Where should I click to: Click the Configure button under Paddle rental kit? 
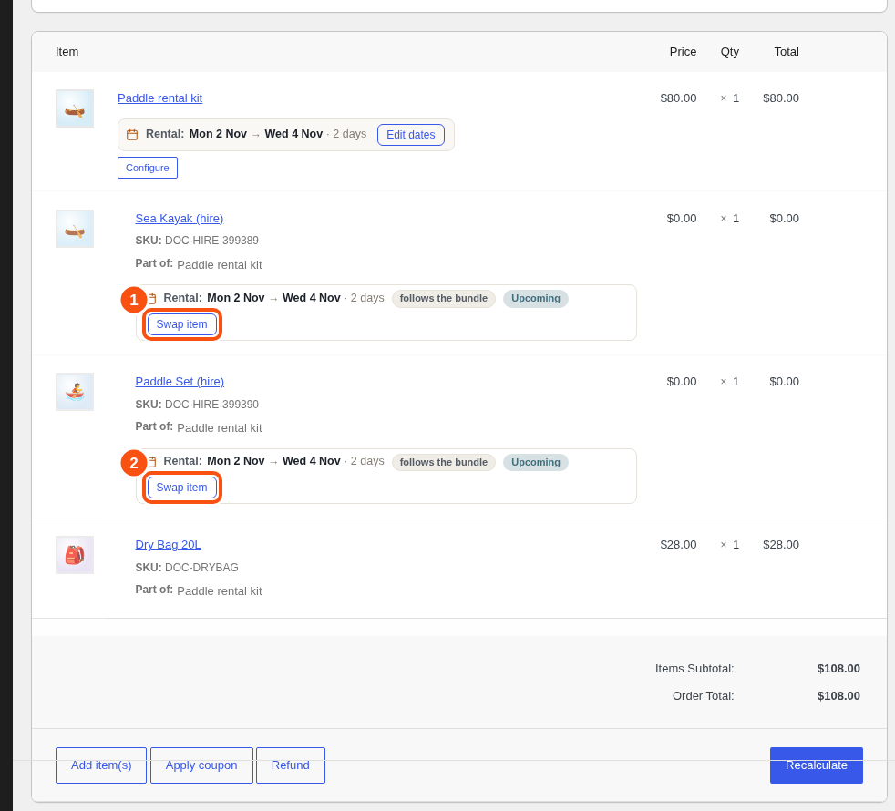[148, 168]
